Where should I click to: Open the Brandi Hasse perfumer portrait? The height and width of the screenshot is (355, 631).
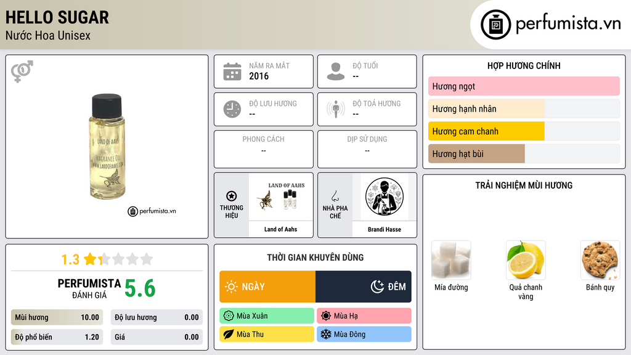tap(385, 197)
